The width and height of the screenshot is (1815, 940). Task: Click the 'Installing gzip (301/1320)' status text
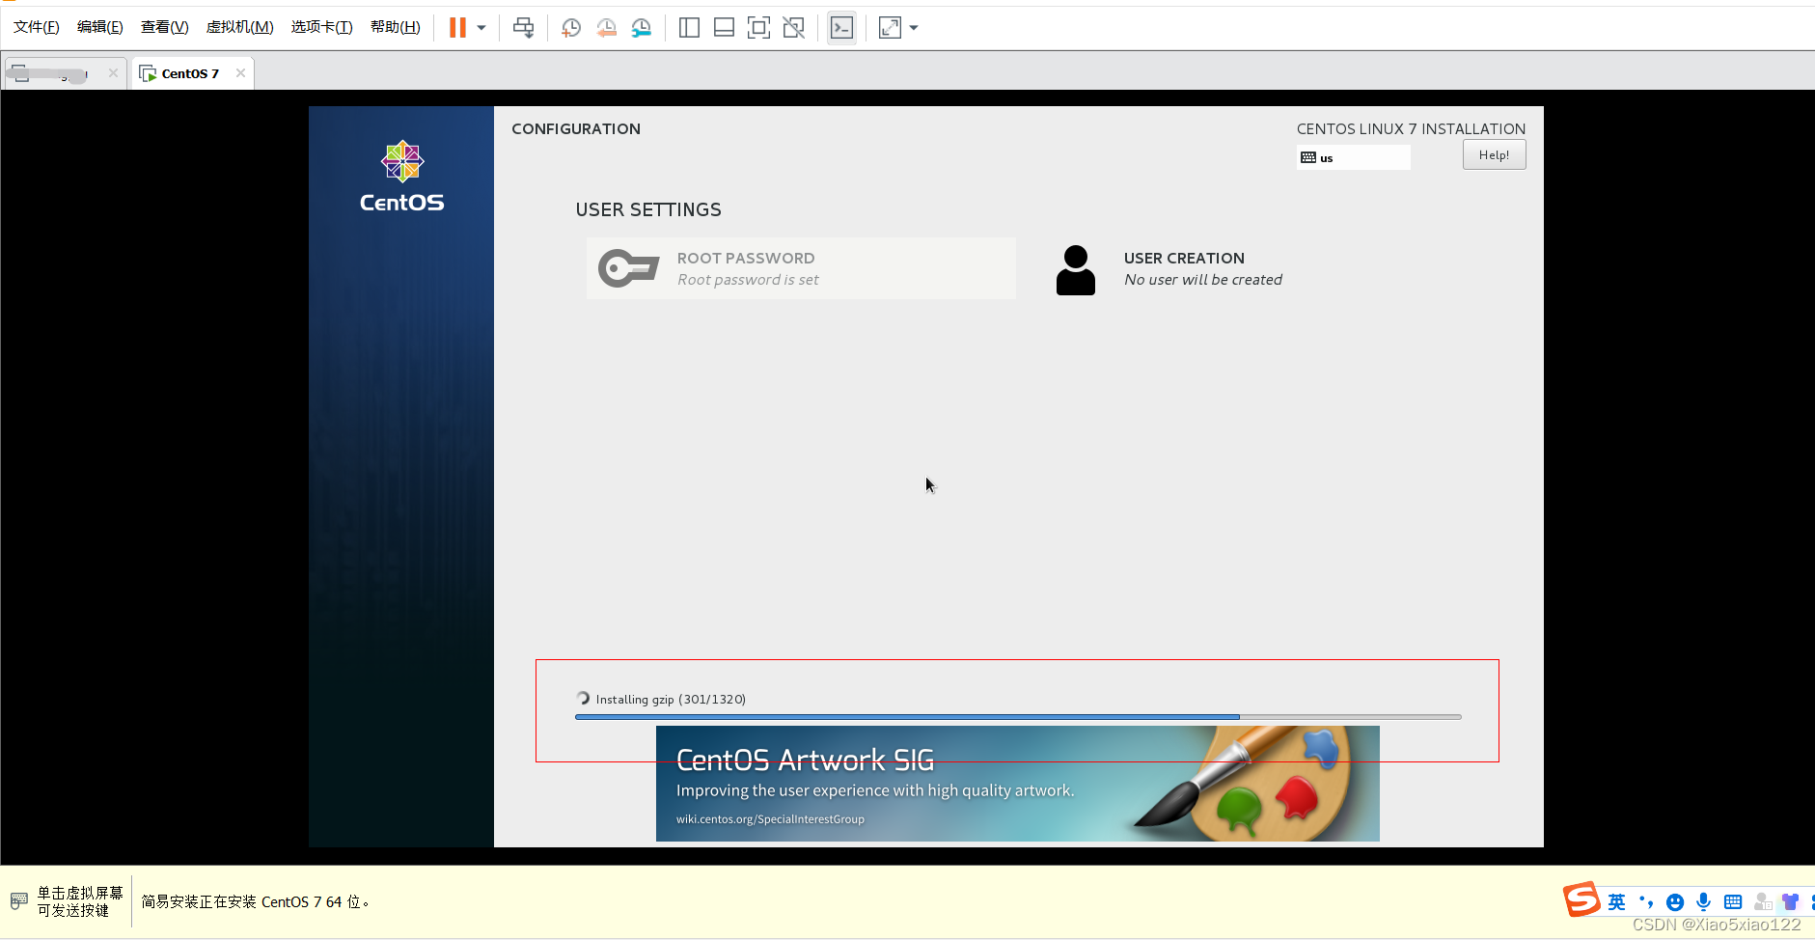(x=671, y=700)
